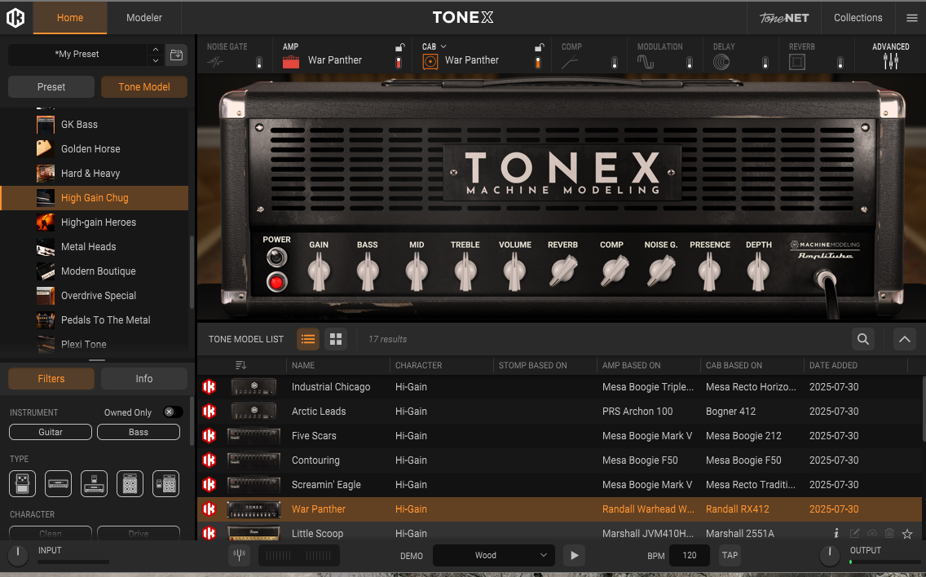The width and height of the screenshot is (926, 577).
Task: Filter by cabinet type icon
Action: [130, 484]
